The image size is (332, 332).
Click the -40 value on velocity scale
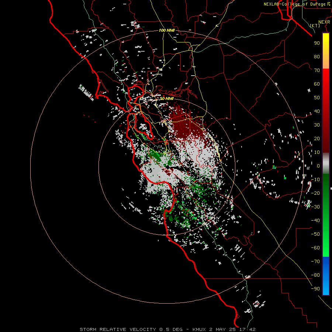click(x=315, y=221)
